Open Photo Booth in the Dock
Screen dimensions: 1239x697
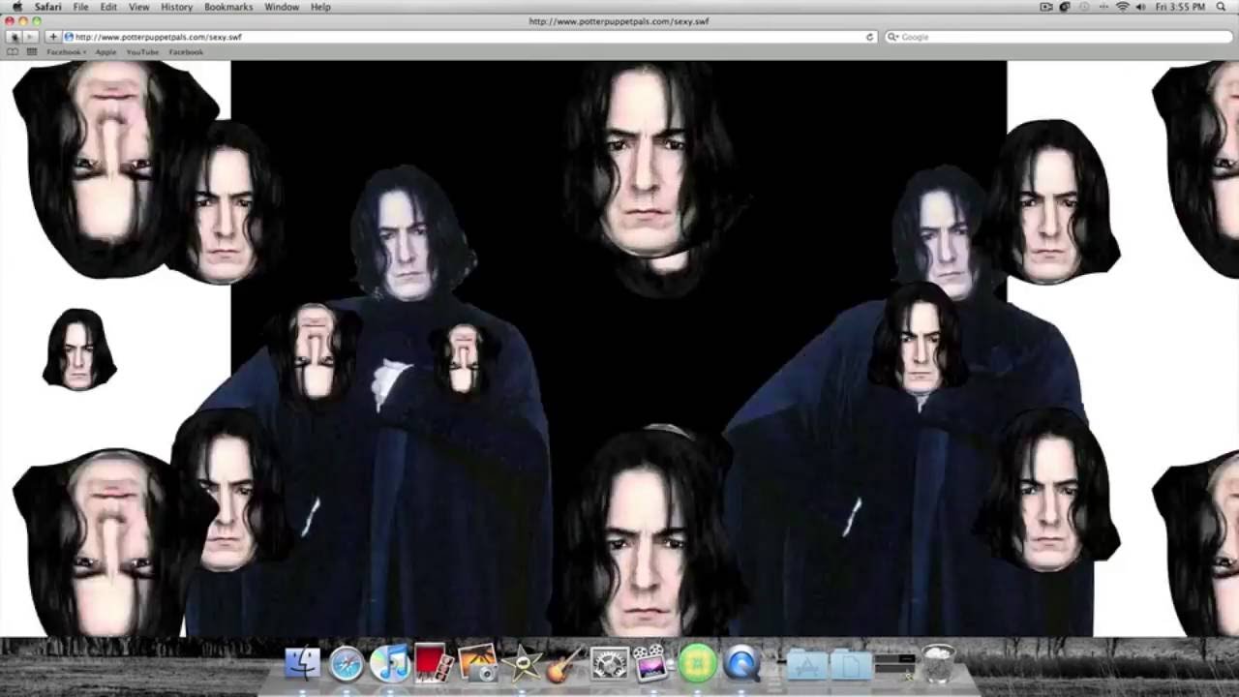tap(433, 663)
